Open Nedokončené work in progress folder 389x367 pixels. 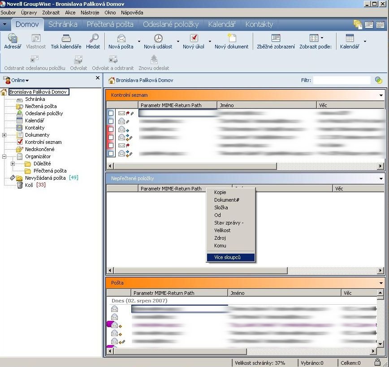(40, 149)
